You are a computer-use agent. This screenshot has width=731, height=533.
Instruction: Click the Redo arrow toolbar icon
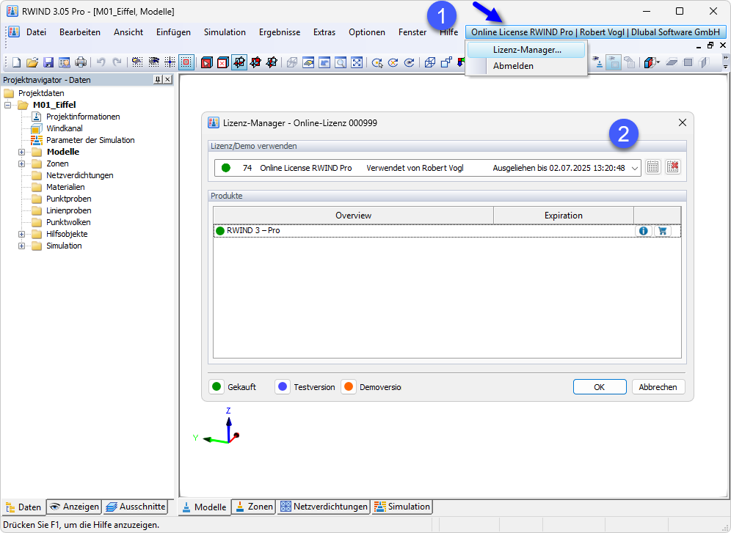117,62
